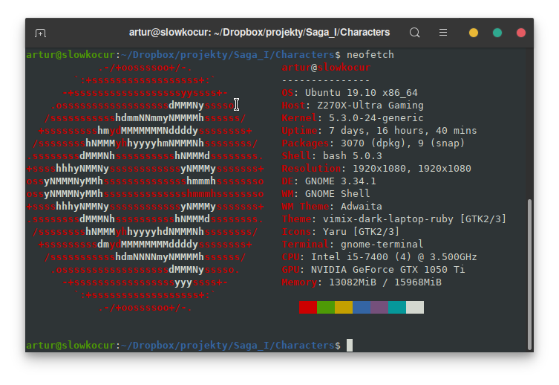The height and width of the screenshot is (385, 559).
Task: Open a new terminal tab
Action: click(40, 33)
